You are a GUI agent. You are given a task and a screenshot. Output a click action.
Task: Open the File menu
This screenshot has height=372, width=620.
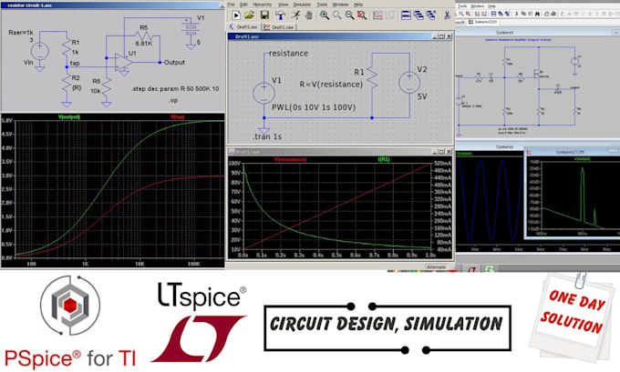coord(232,5)
